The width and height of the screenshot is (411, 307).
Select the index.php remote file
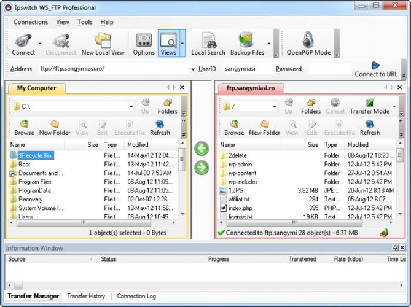click(x=240, y=208)
